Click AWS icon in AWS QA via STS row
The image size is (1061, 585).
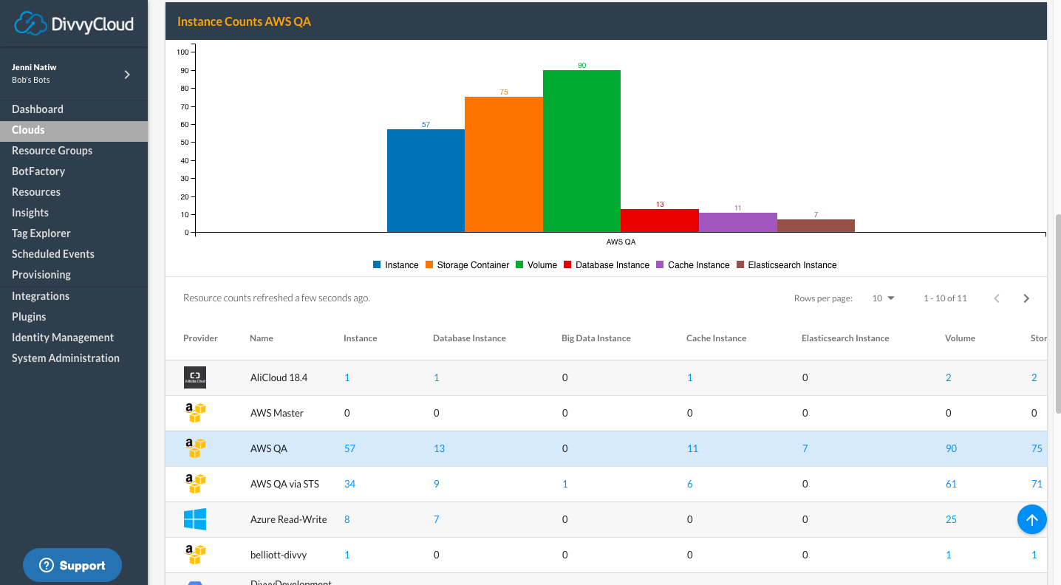coord(195,484)
